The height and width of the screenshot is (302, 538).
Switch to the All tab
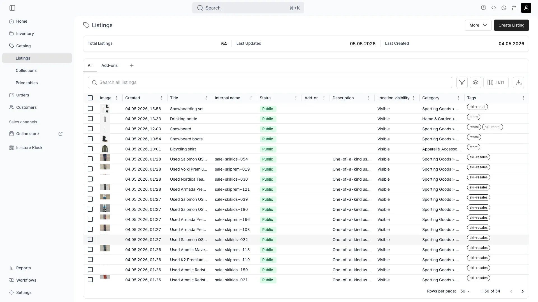[x=90, y=65]
